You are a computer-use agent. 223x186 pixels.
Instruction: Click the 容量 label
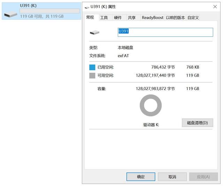click(x=102, y=89)
